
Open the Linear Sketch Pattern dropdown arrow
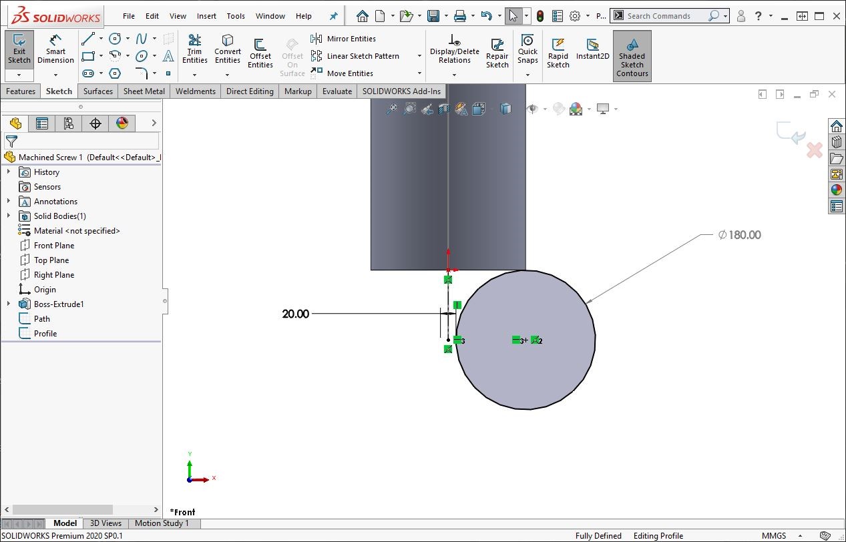419,56
